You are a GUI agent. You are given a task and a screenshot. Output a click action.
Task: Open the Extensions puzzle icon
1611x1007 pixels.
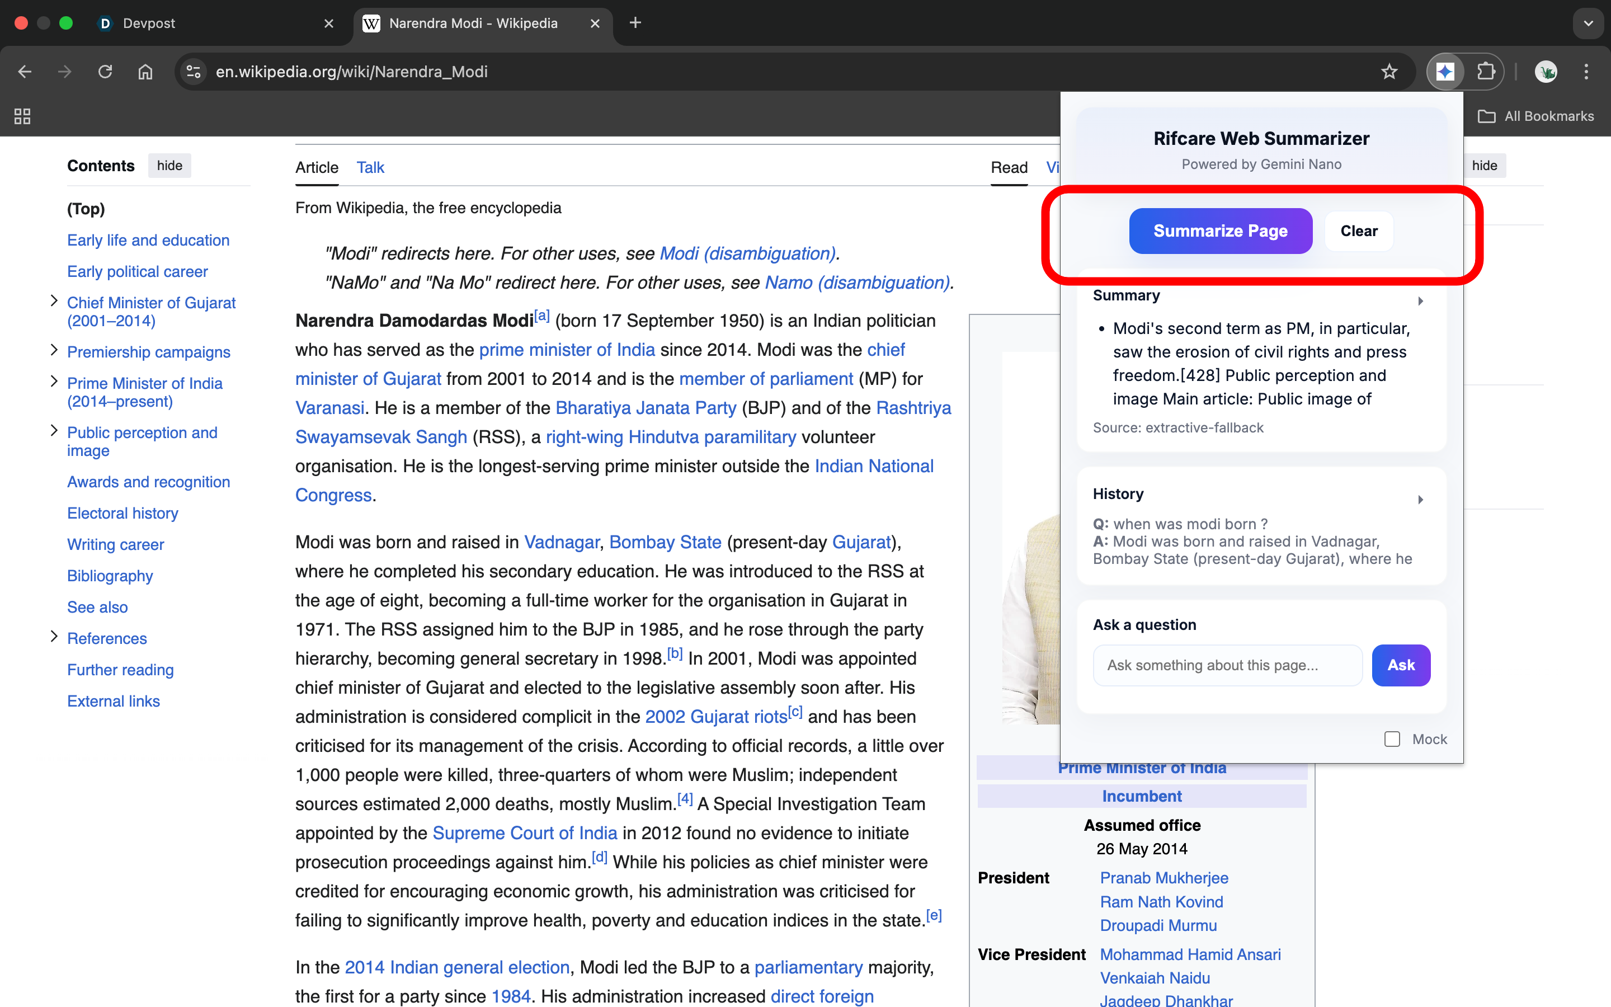[1485, 71]
